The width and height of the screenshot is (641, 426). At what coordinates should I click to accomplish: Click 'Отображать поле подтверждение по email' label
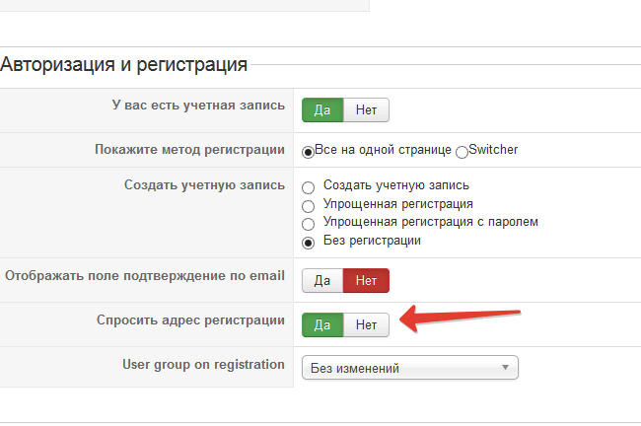click(145, 275)
